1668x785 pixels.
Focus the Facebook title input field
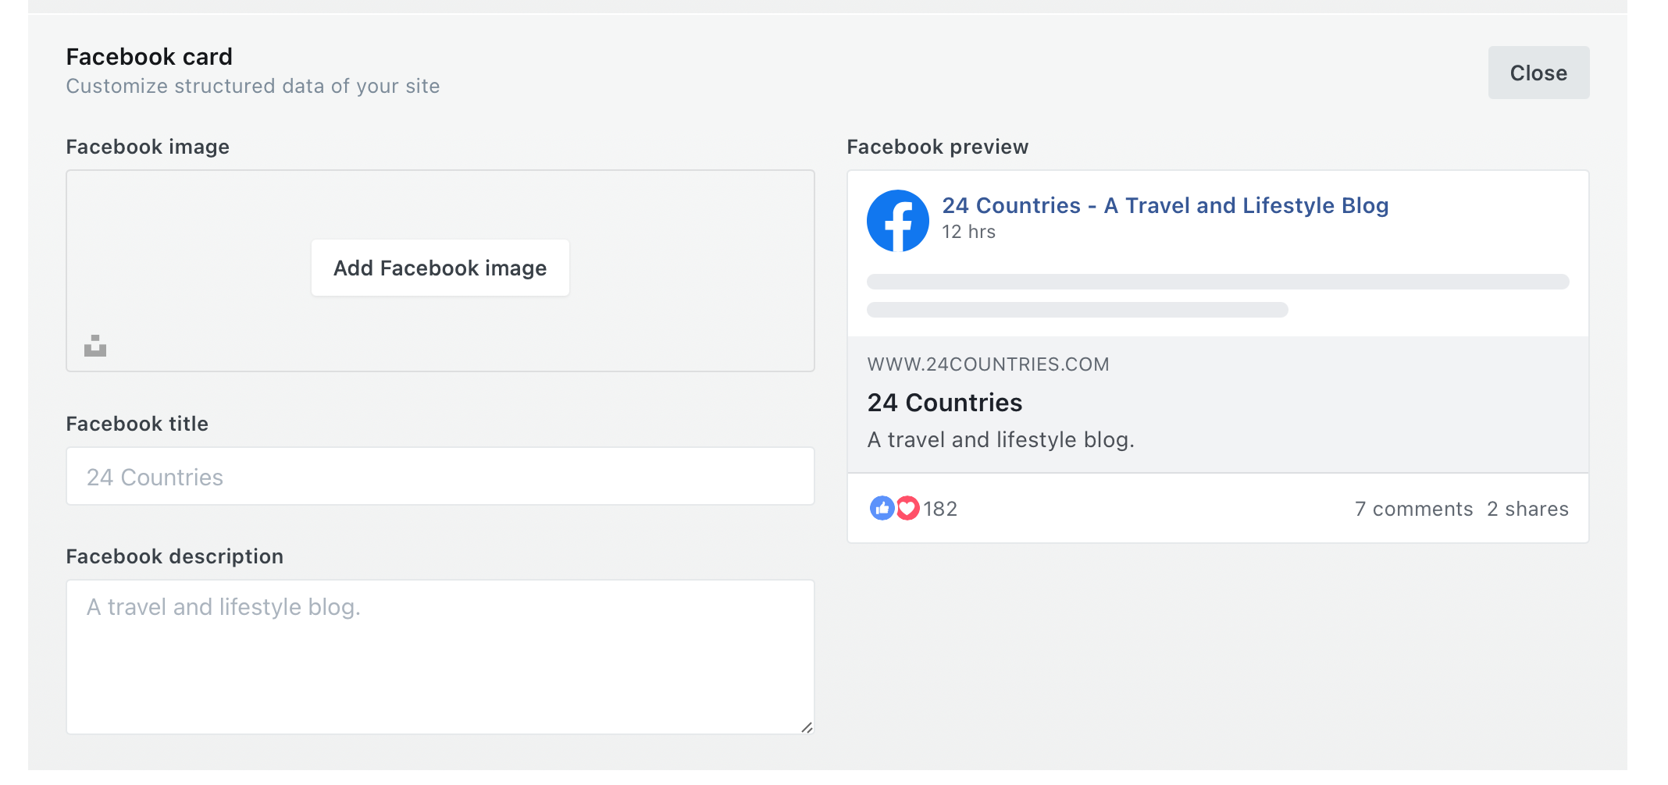440,476
